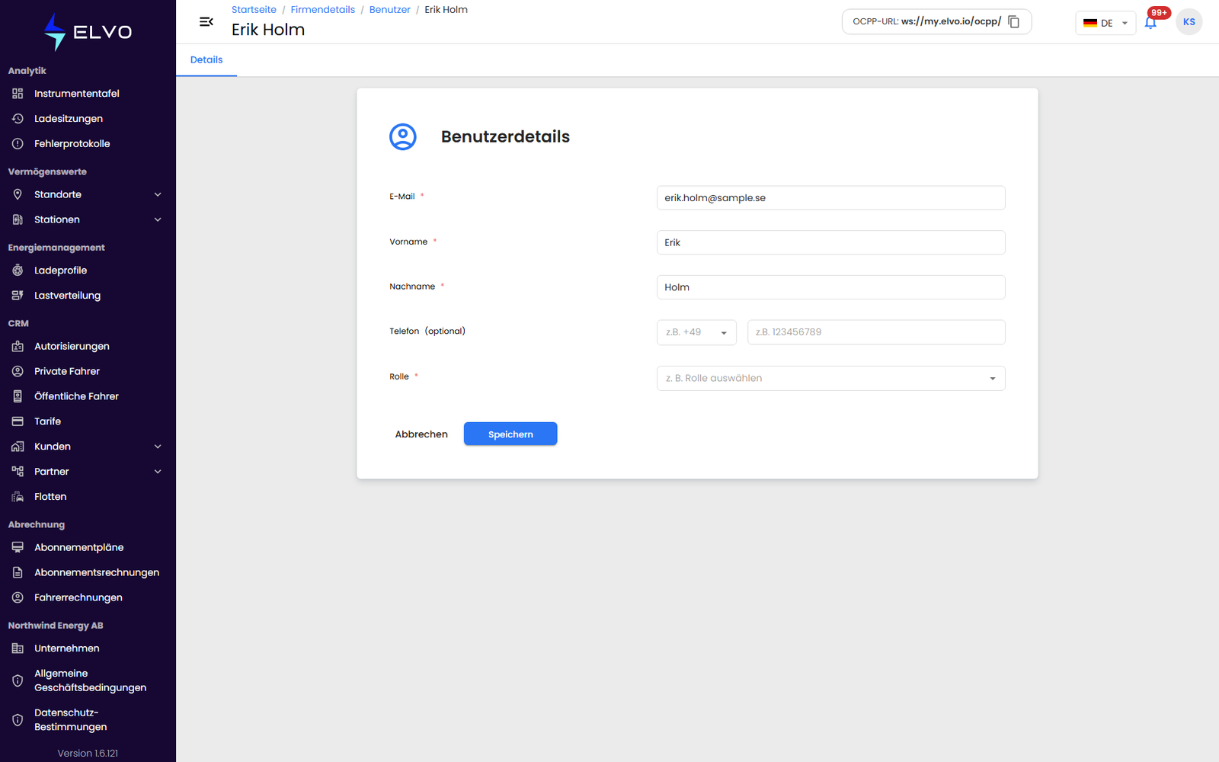Image resolution: width=1219 pixels, height=762 pixels.
Task: Expand the Stationen submenu
Action: pos(158,220)
